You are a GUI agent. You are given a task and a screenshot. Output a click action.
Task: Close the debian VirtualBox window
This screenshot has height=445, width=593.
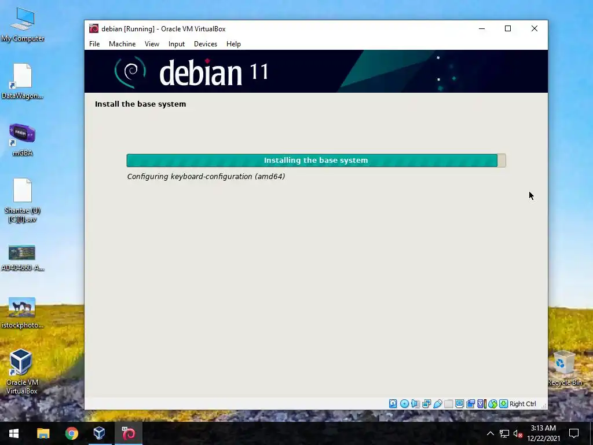tap(535, 29)
